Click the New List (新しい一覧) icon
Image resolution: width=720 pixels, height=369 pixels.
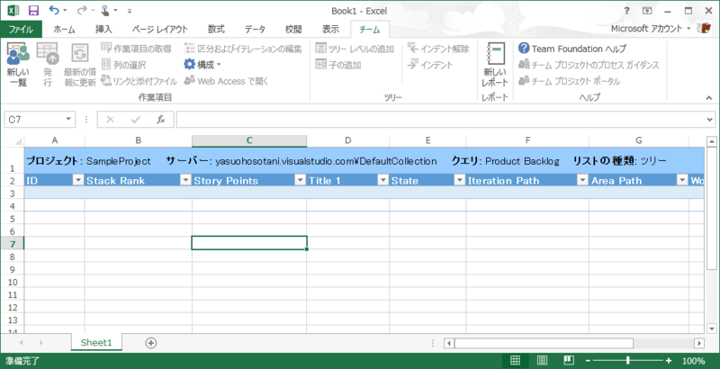18,64
